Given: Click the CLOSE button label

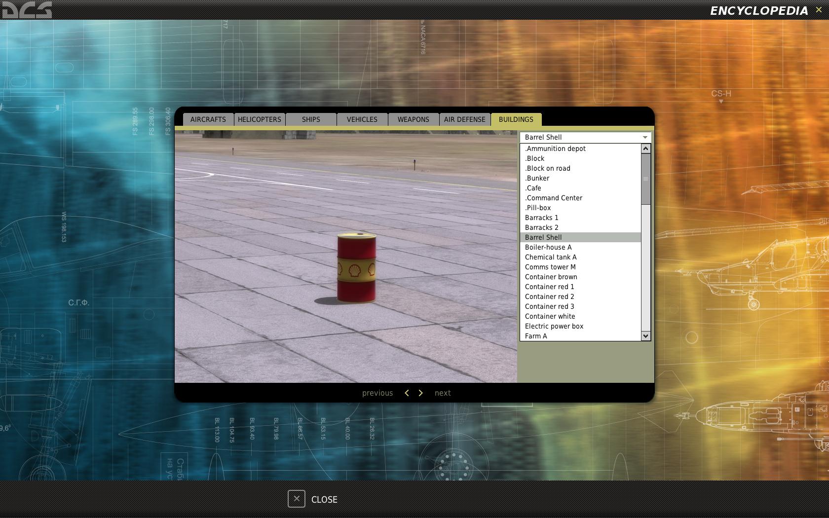Looking at the screenshot, I should [324, 499].
